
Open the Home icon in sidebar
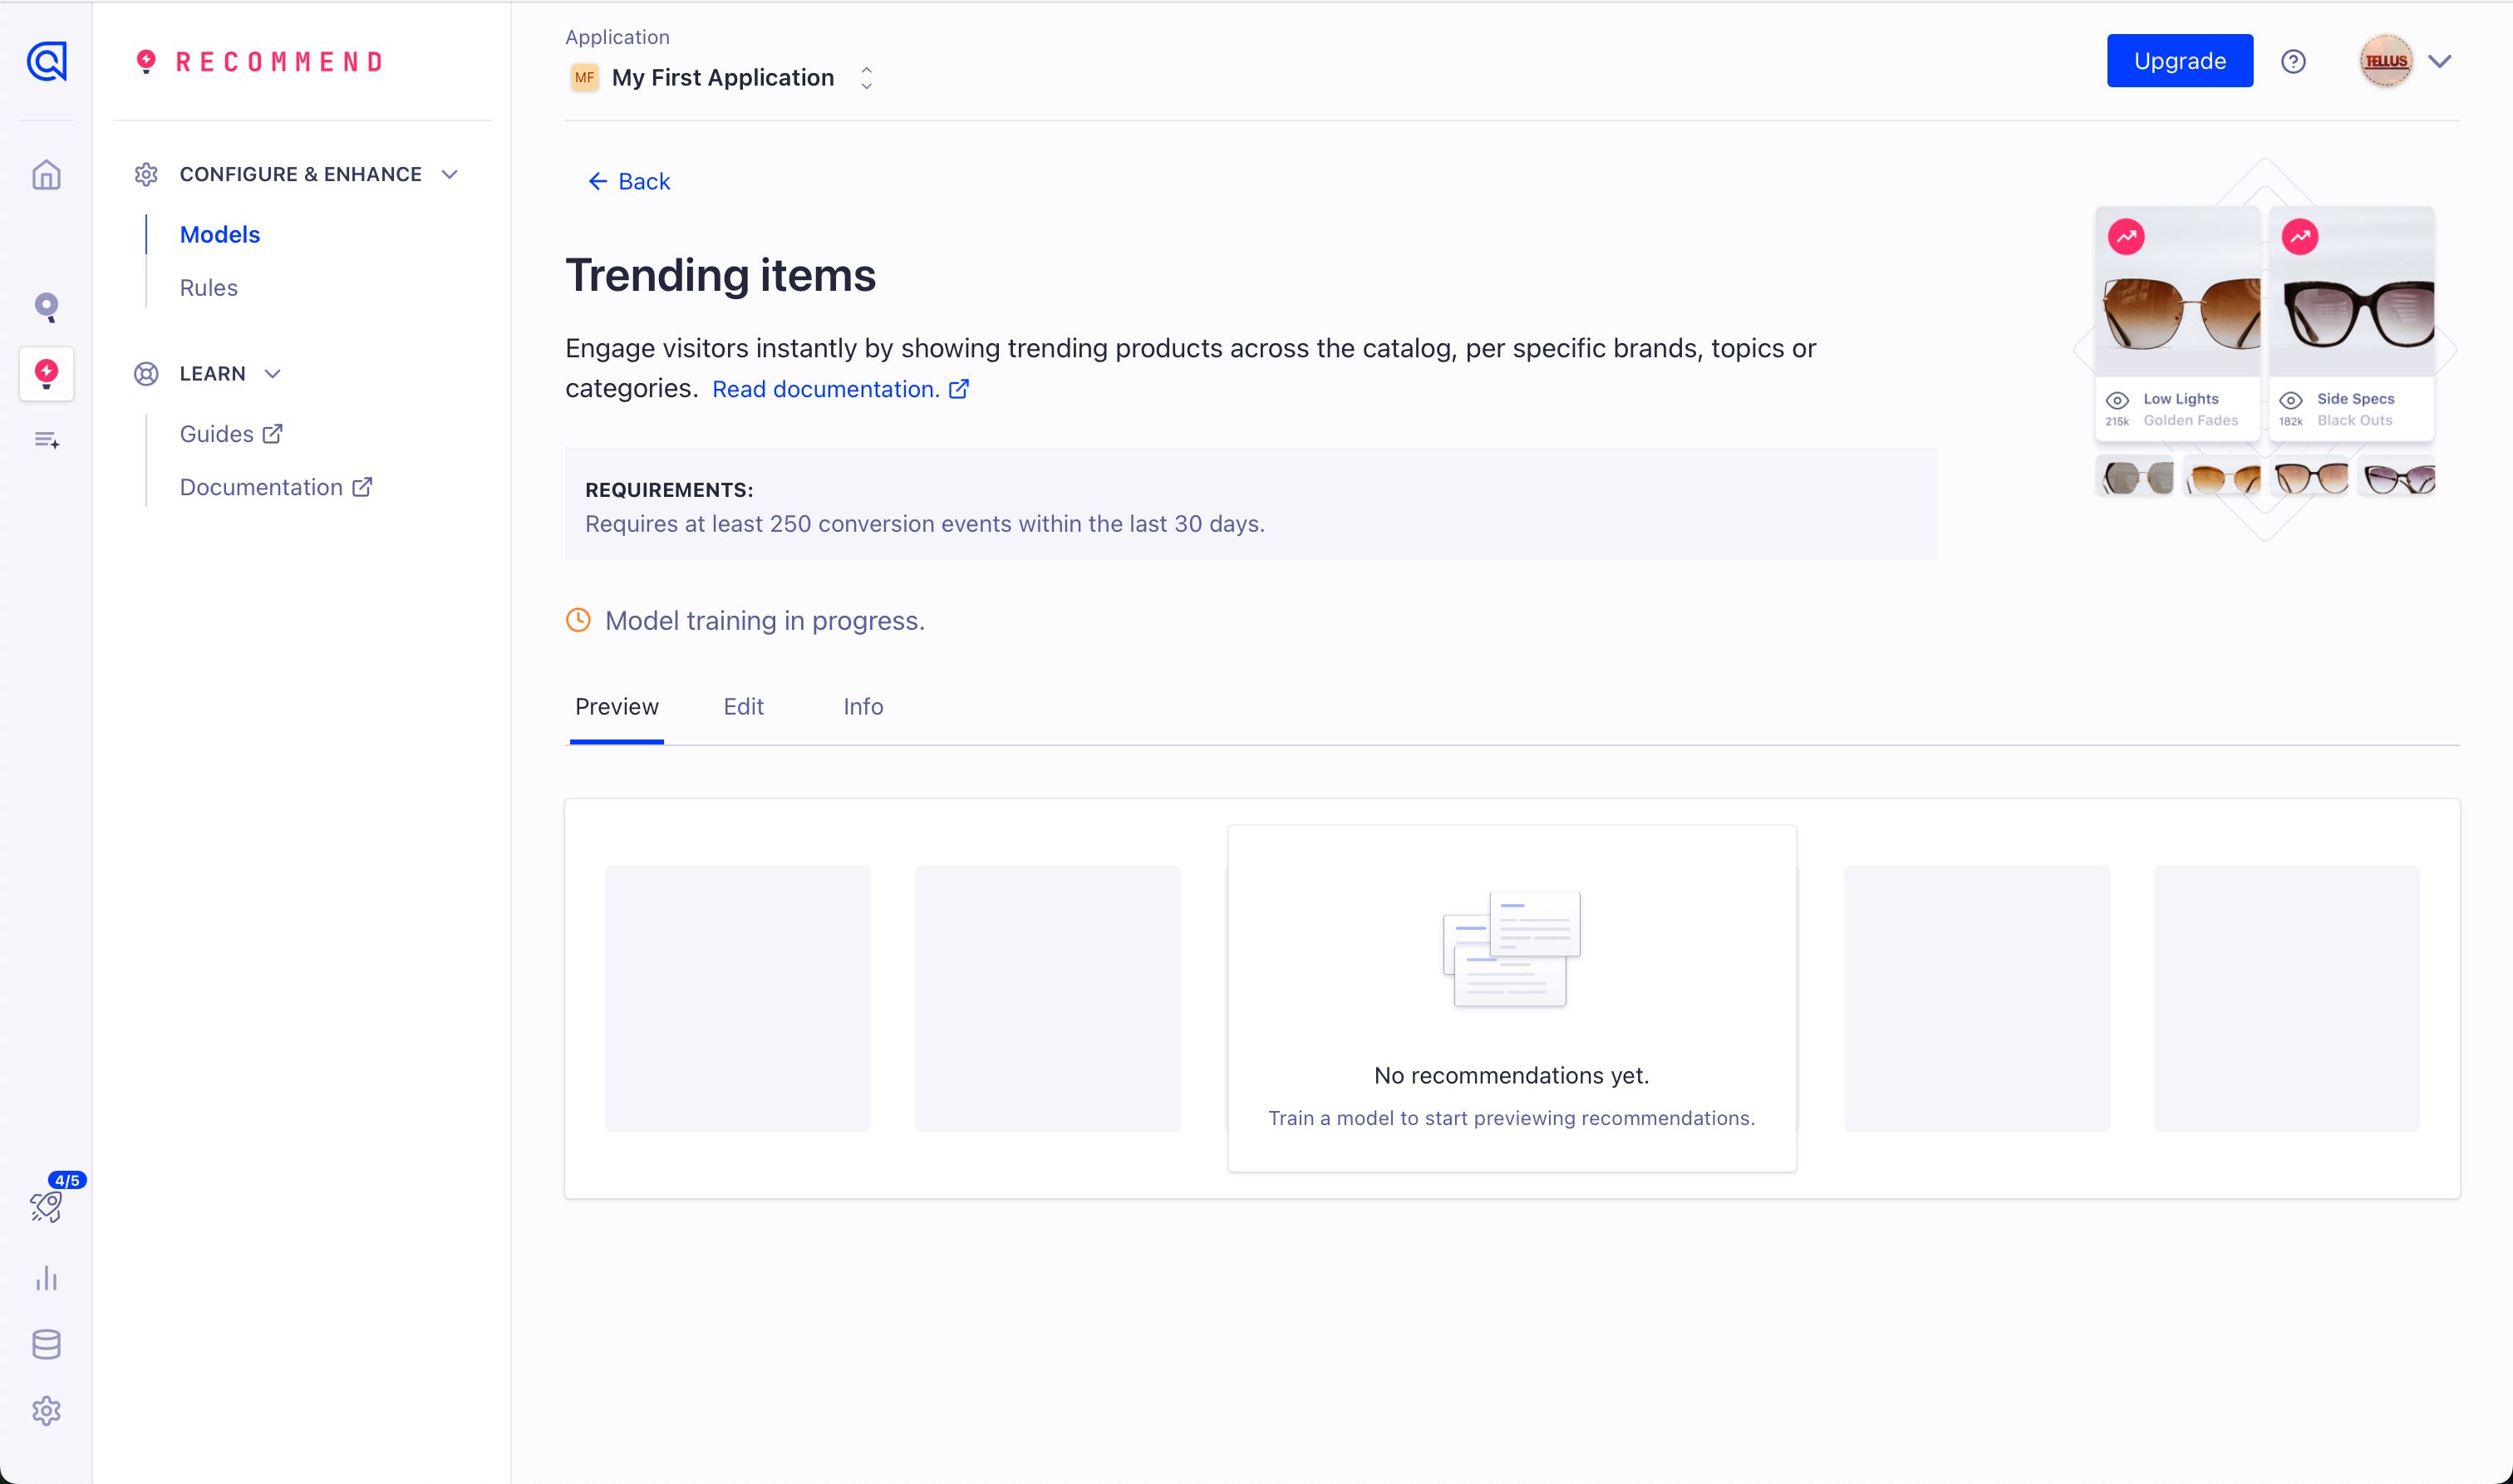pyautogui.click(x=46, y=175)
